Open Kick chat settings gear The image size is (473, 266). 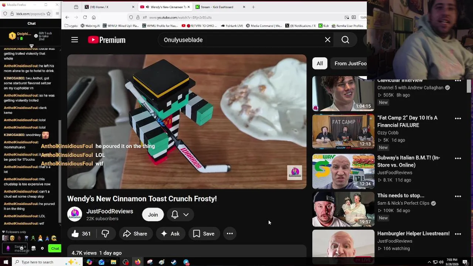click(42, 249)
